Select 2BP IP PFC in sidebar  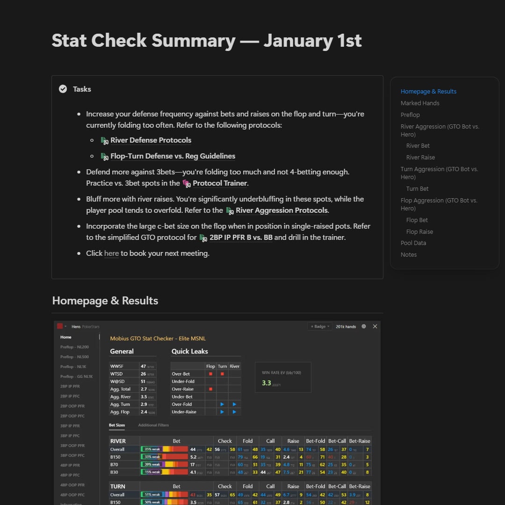pos(70,396)
